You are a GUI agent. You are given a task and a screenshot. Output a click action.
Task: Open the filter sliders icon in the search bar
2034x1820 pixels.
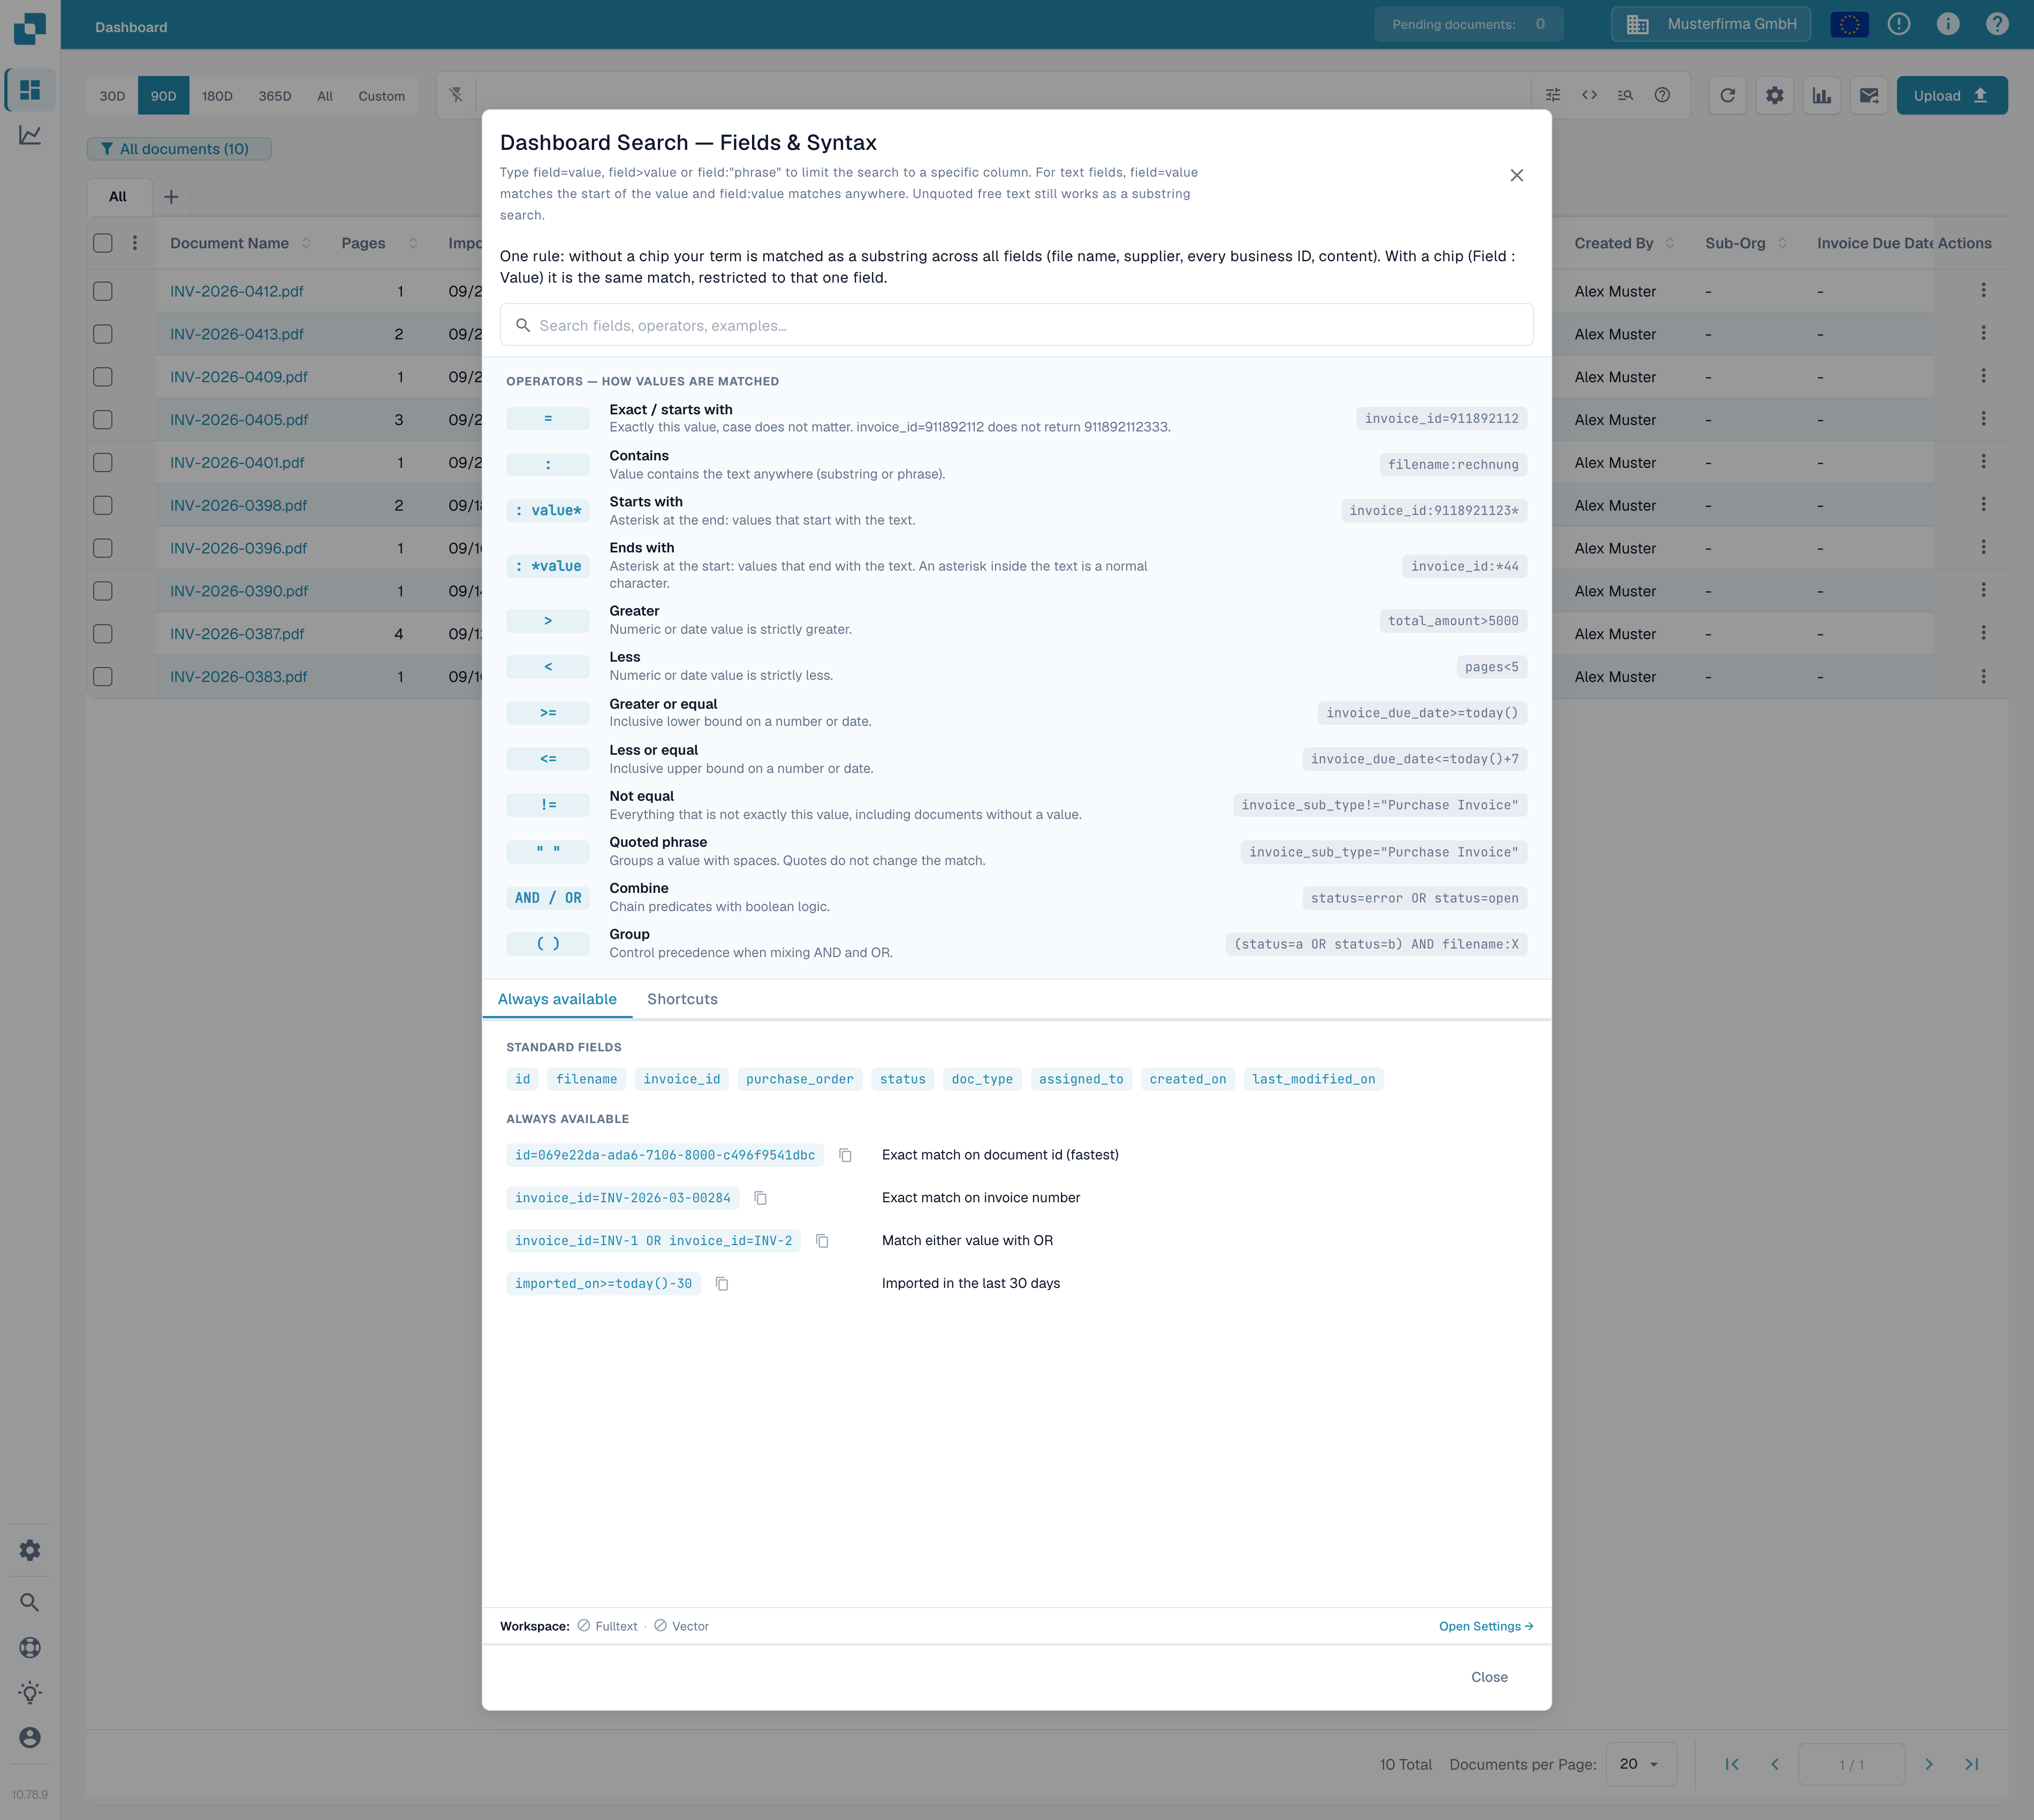pyautogui.click(x=1552, y=95)
